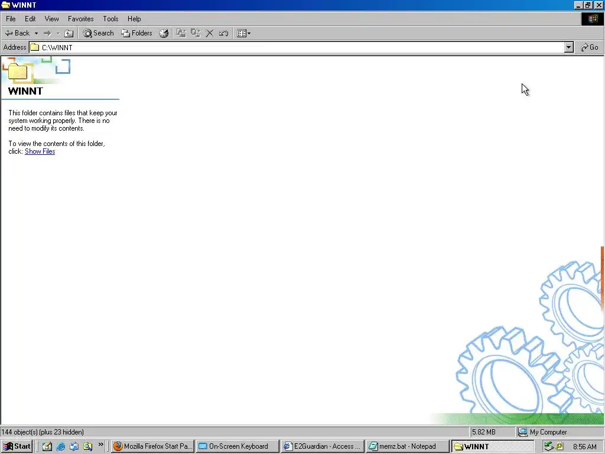Open the Help menu

134,18
